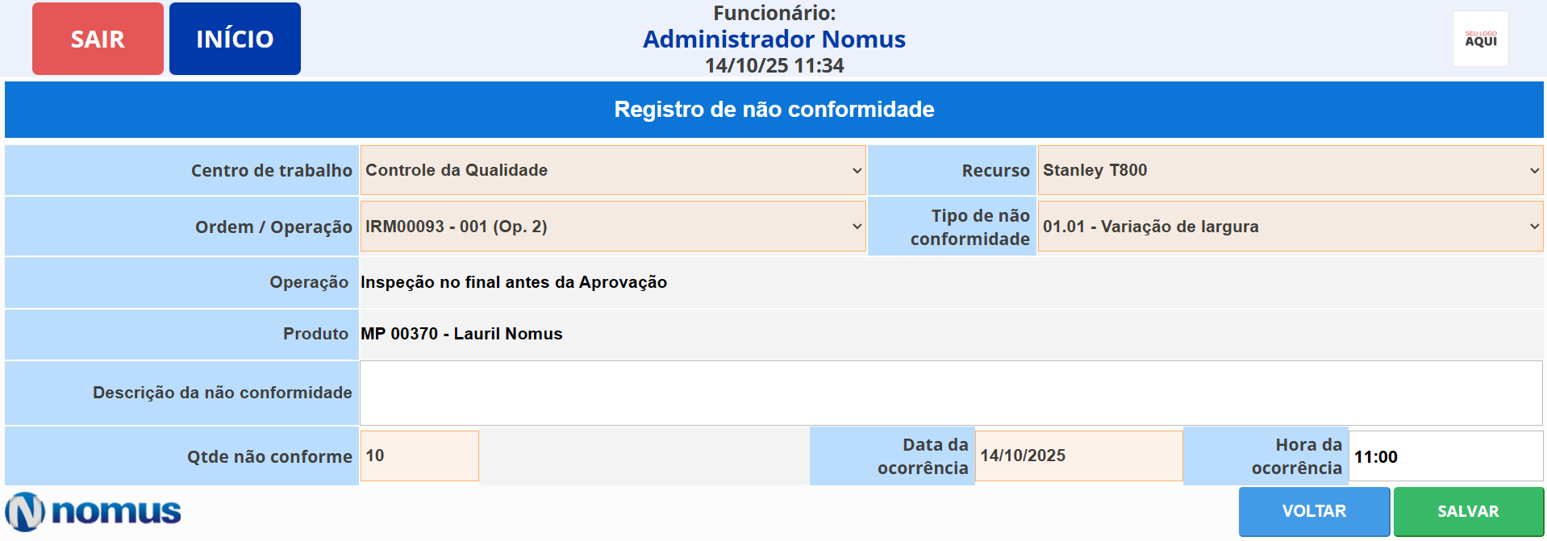Click the Descrição da não conformidade field
Screen dimensions: 1547x541
[950, 393]
